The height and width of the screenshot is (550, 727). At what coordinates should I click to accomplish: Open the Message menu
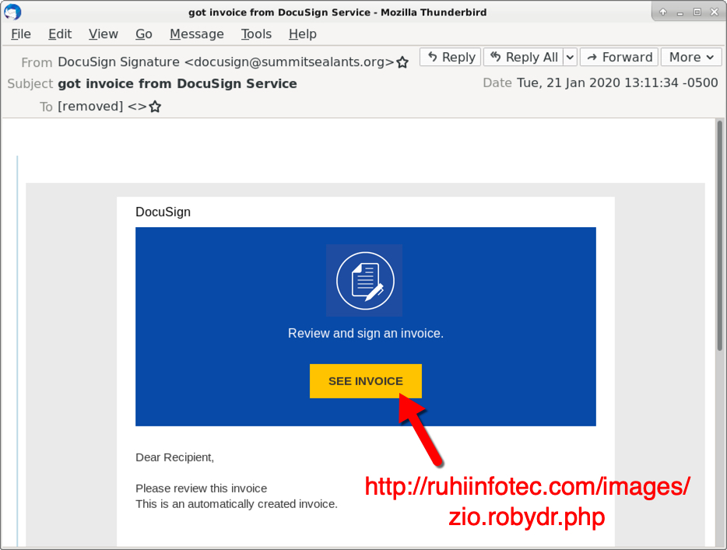pos(197,33)
